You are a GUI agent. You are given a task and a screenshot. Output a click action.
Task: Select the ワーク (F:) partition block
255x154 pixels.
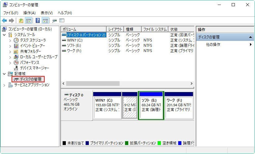[179, 105]
